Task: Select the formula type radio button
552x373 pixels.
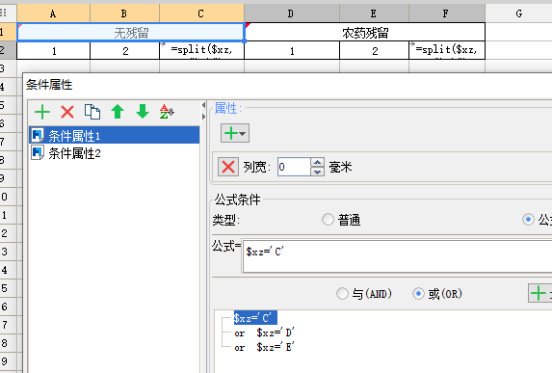Action: pyautogui.click(x=528, y=220)
